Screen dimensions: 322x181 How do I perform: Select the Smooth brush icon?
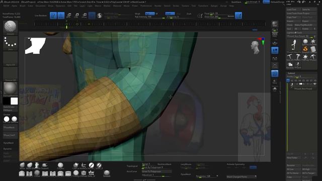pyautogui.click(x=107, y=173)
